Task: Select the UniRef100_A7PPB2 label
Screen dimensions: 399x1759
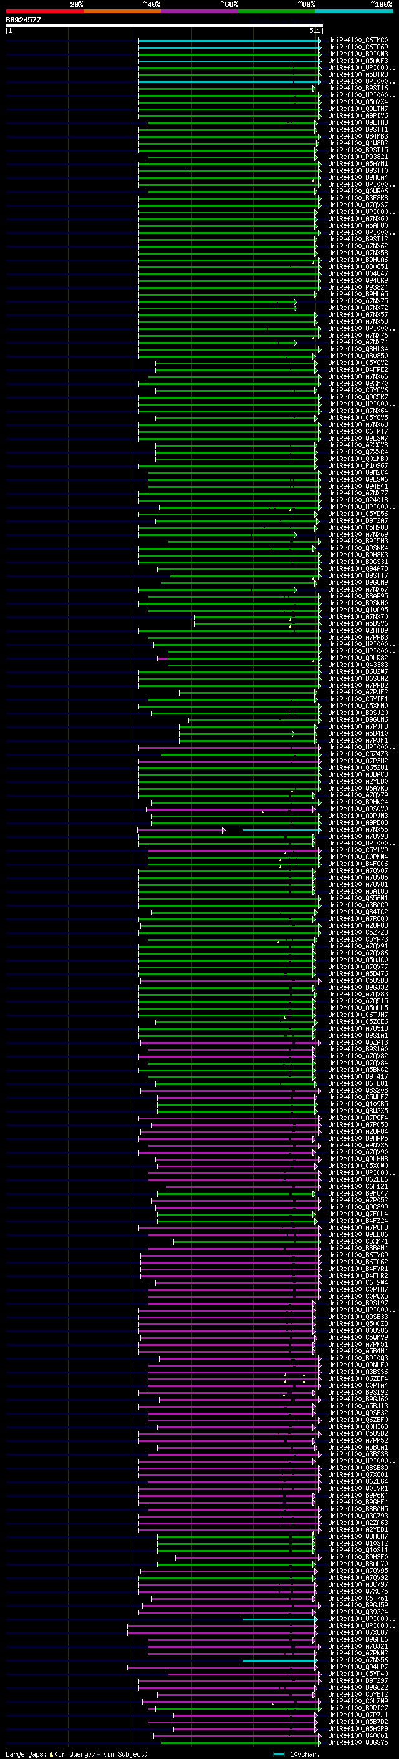Action: pyautogui.click(x=357, y=686)
